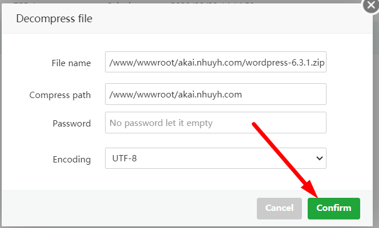The image size is (379, 228).
Task: Focus the Compress path input field
Action: tap(216, 94)
